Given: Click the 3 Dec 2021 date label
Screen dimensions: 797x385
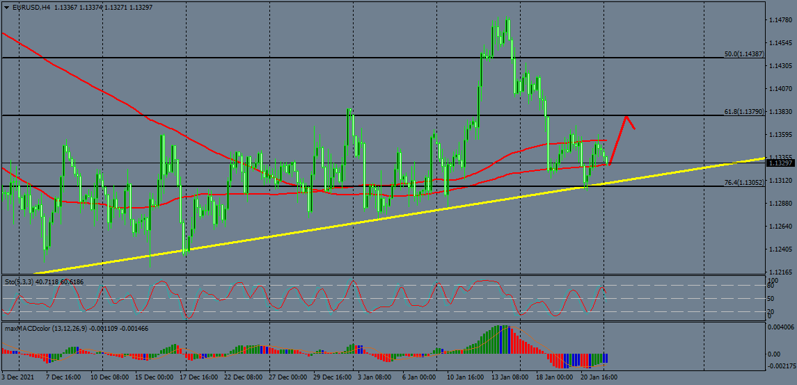Looking at the screenshot, I should click(19, 377).
